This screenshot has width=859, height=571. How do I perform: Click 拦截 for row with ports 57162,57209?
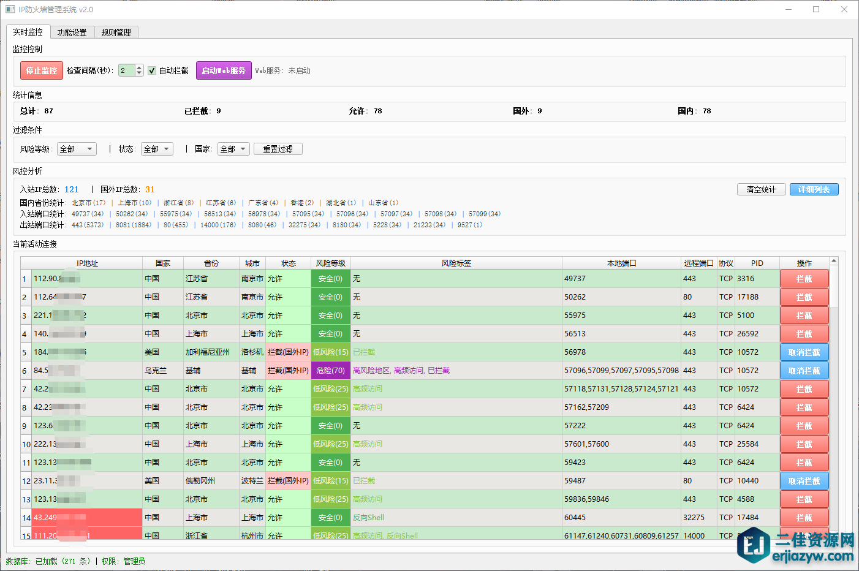coord(804,407)
